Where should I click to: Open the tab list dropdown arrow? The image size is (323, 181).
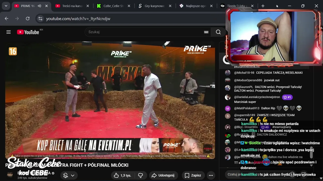(6, 6)
